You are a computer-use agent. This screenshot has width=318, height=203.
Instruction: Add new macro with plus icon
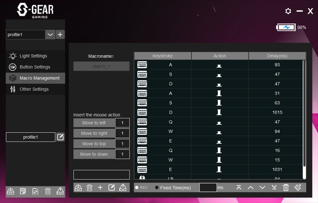[100, 188]
